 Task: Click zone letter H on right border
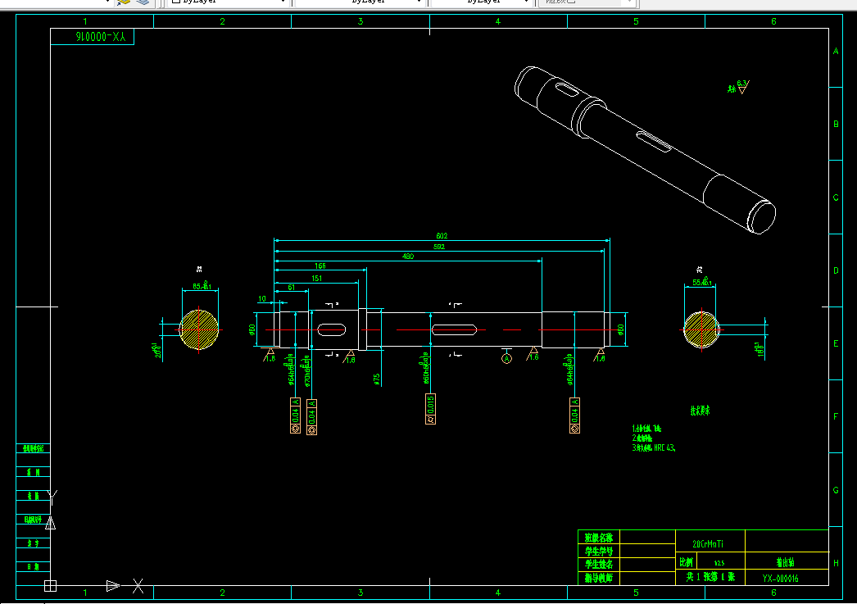tap(836, 563)
